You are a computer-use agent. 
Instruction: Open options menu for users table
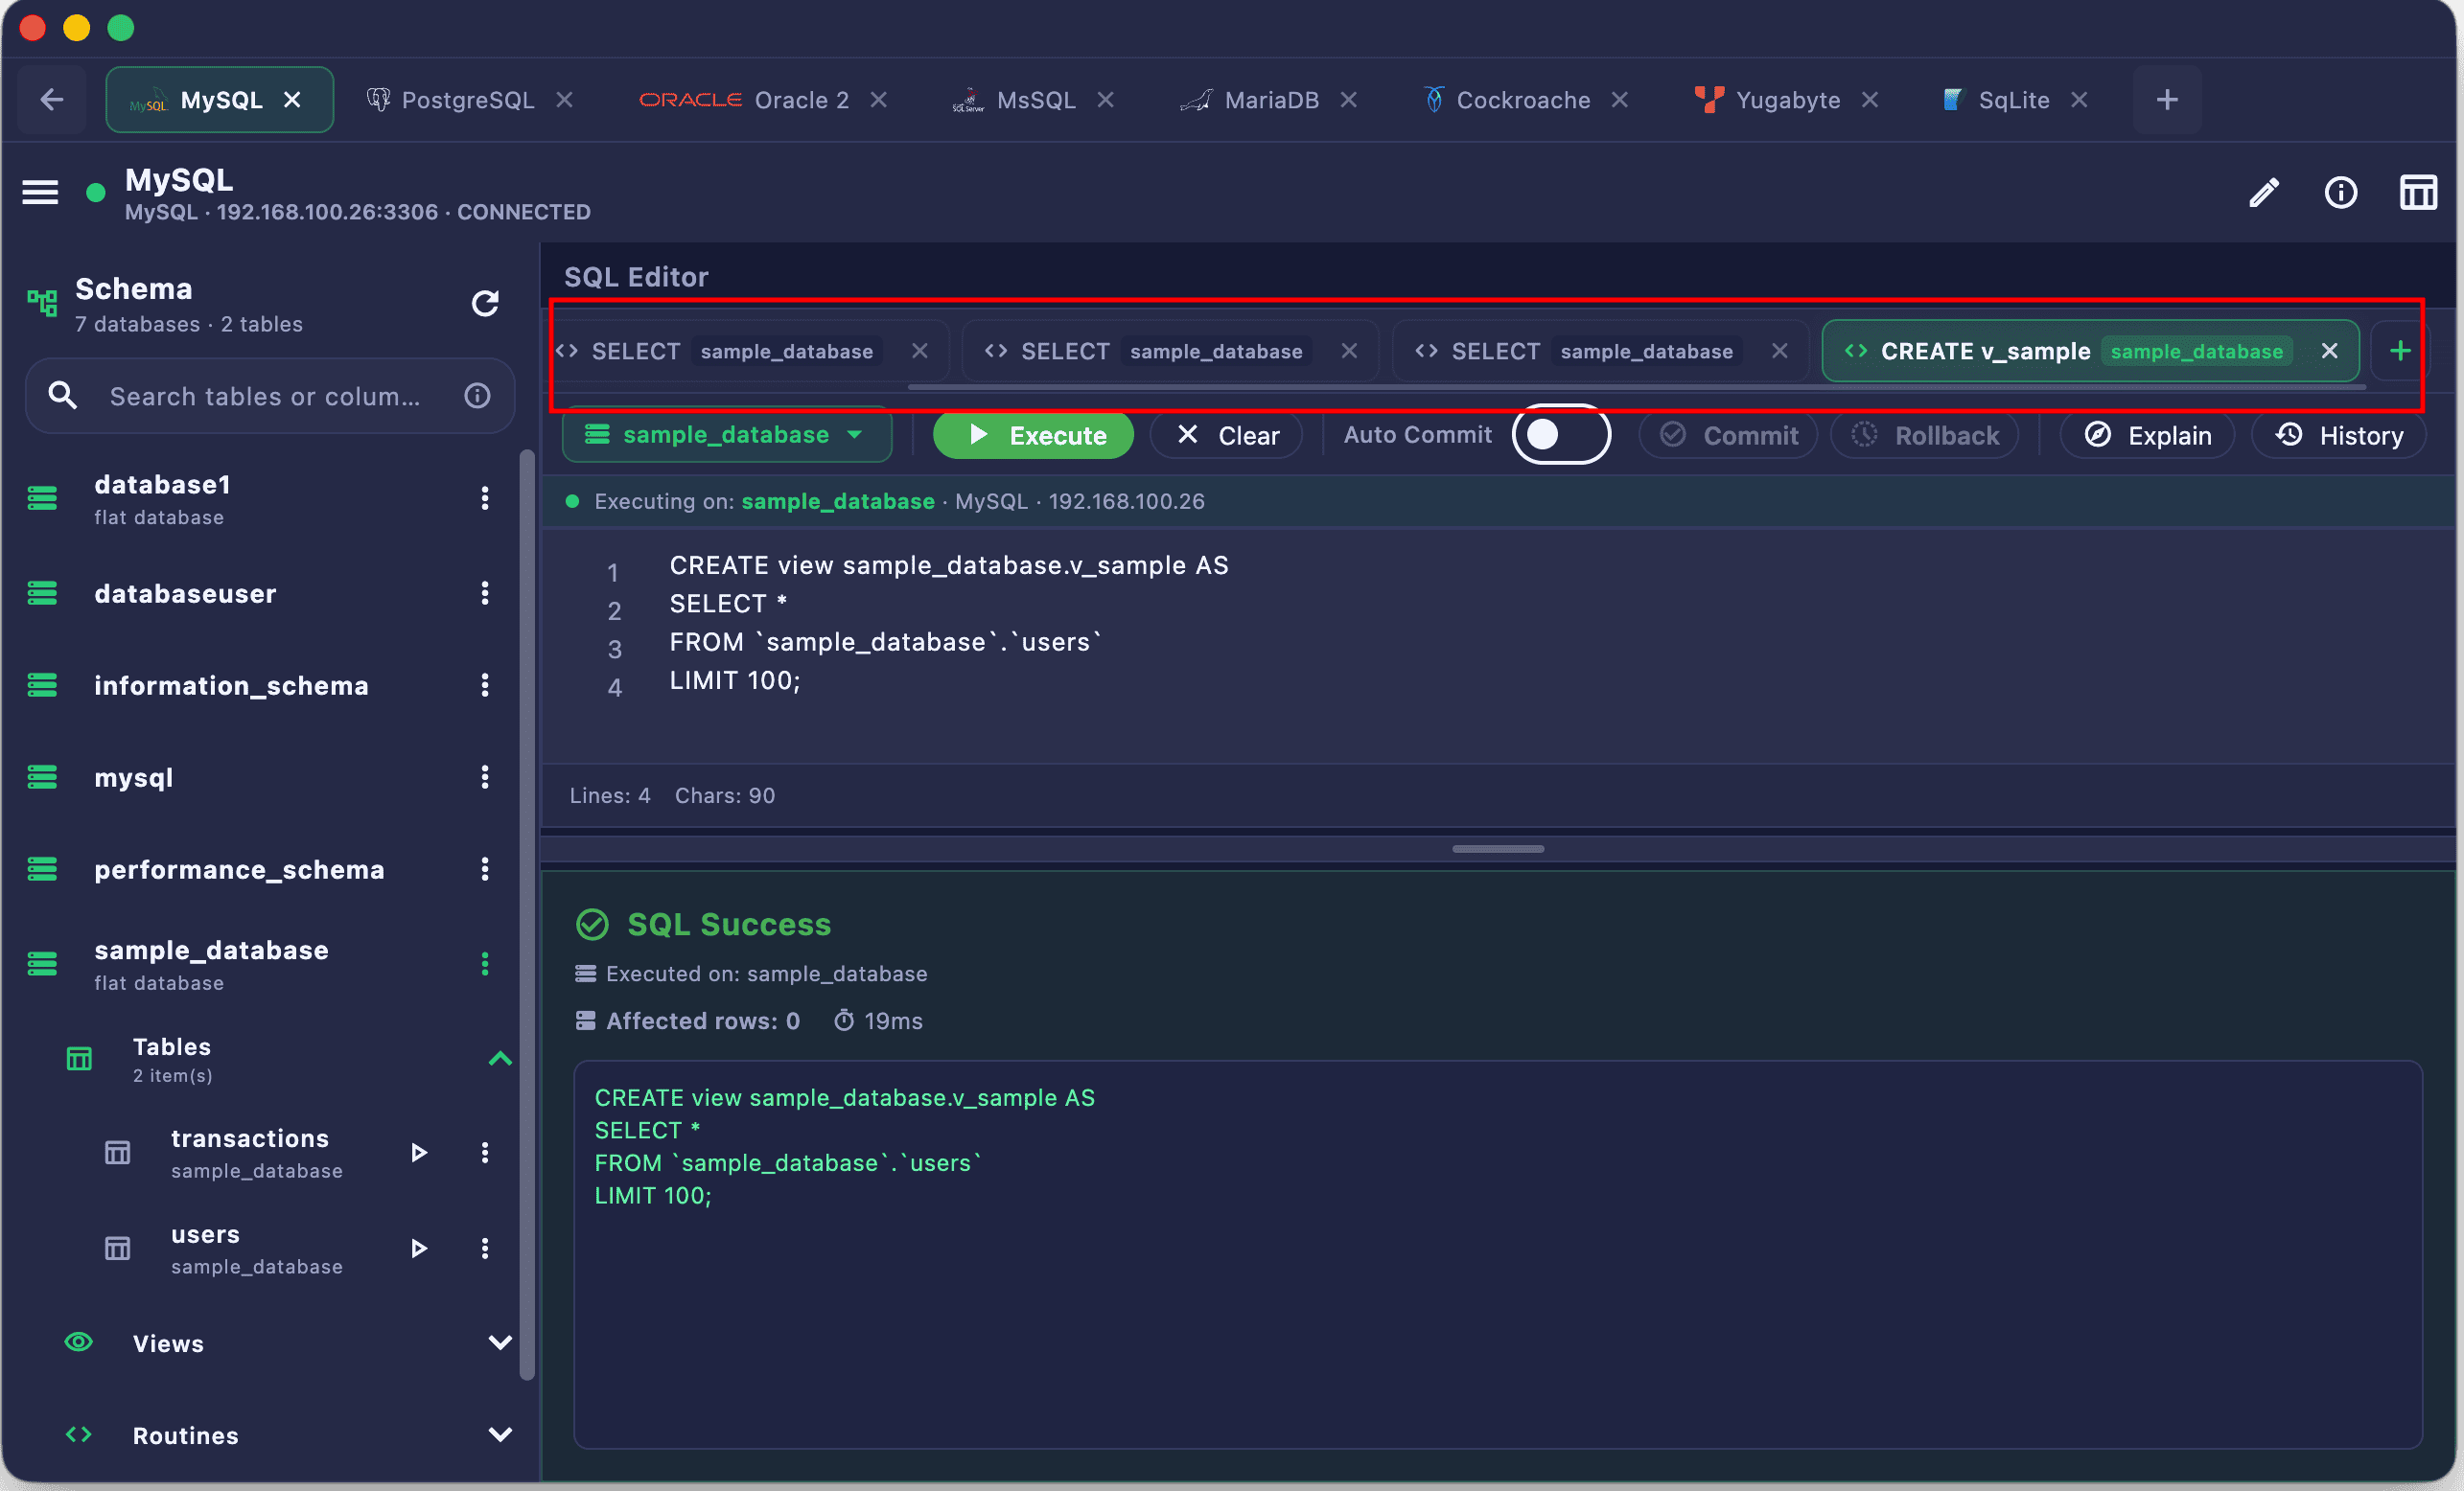click(485, 1250)
